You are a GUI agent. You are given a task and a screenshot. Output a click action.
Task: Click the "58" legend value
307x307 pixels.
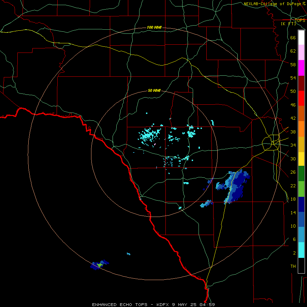293,64
